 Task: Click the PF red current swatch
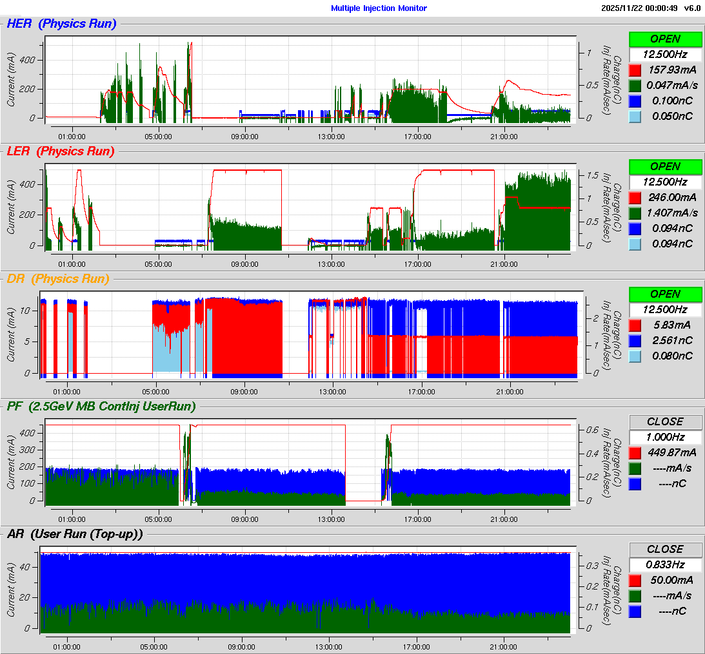pyautogui.click(x=635, y=452)
